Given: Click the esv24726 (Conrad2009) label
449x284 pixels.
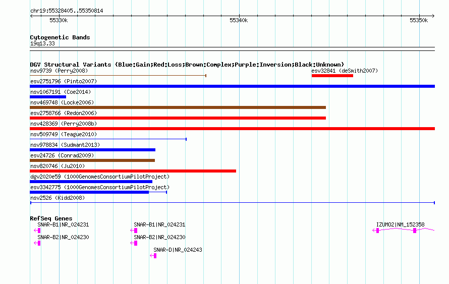Looking at the screenshot, I should [x=62, y=155].
